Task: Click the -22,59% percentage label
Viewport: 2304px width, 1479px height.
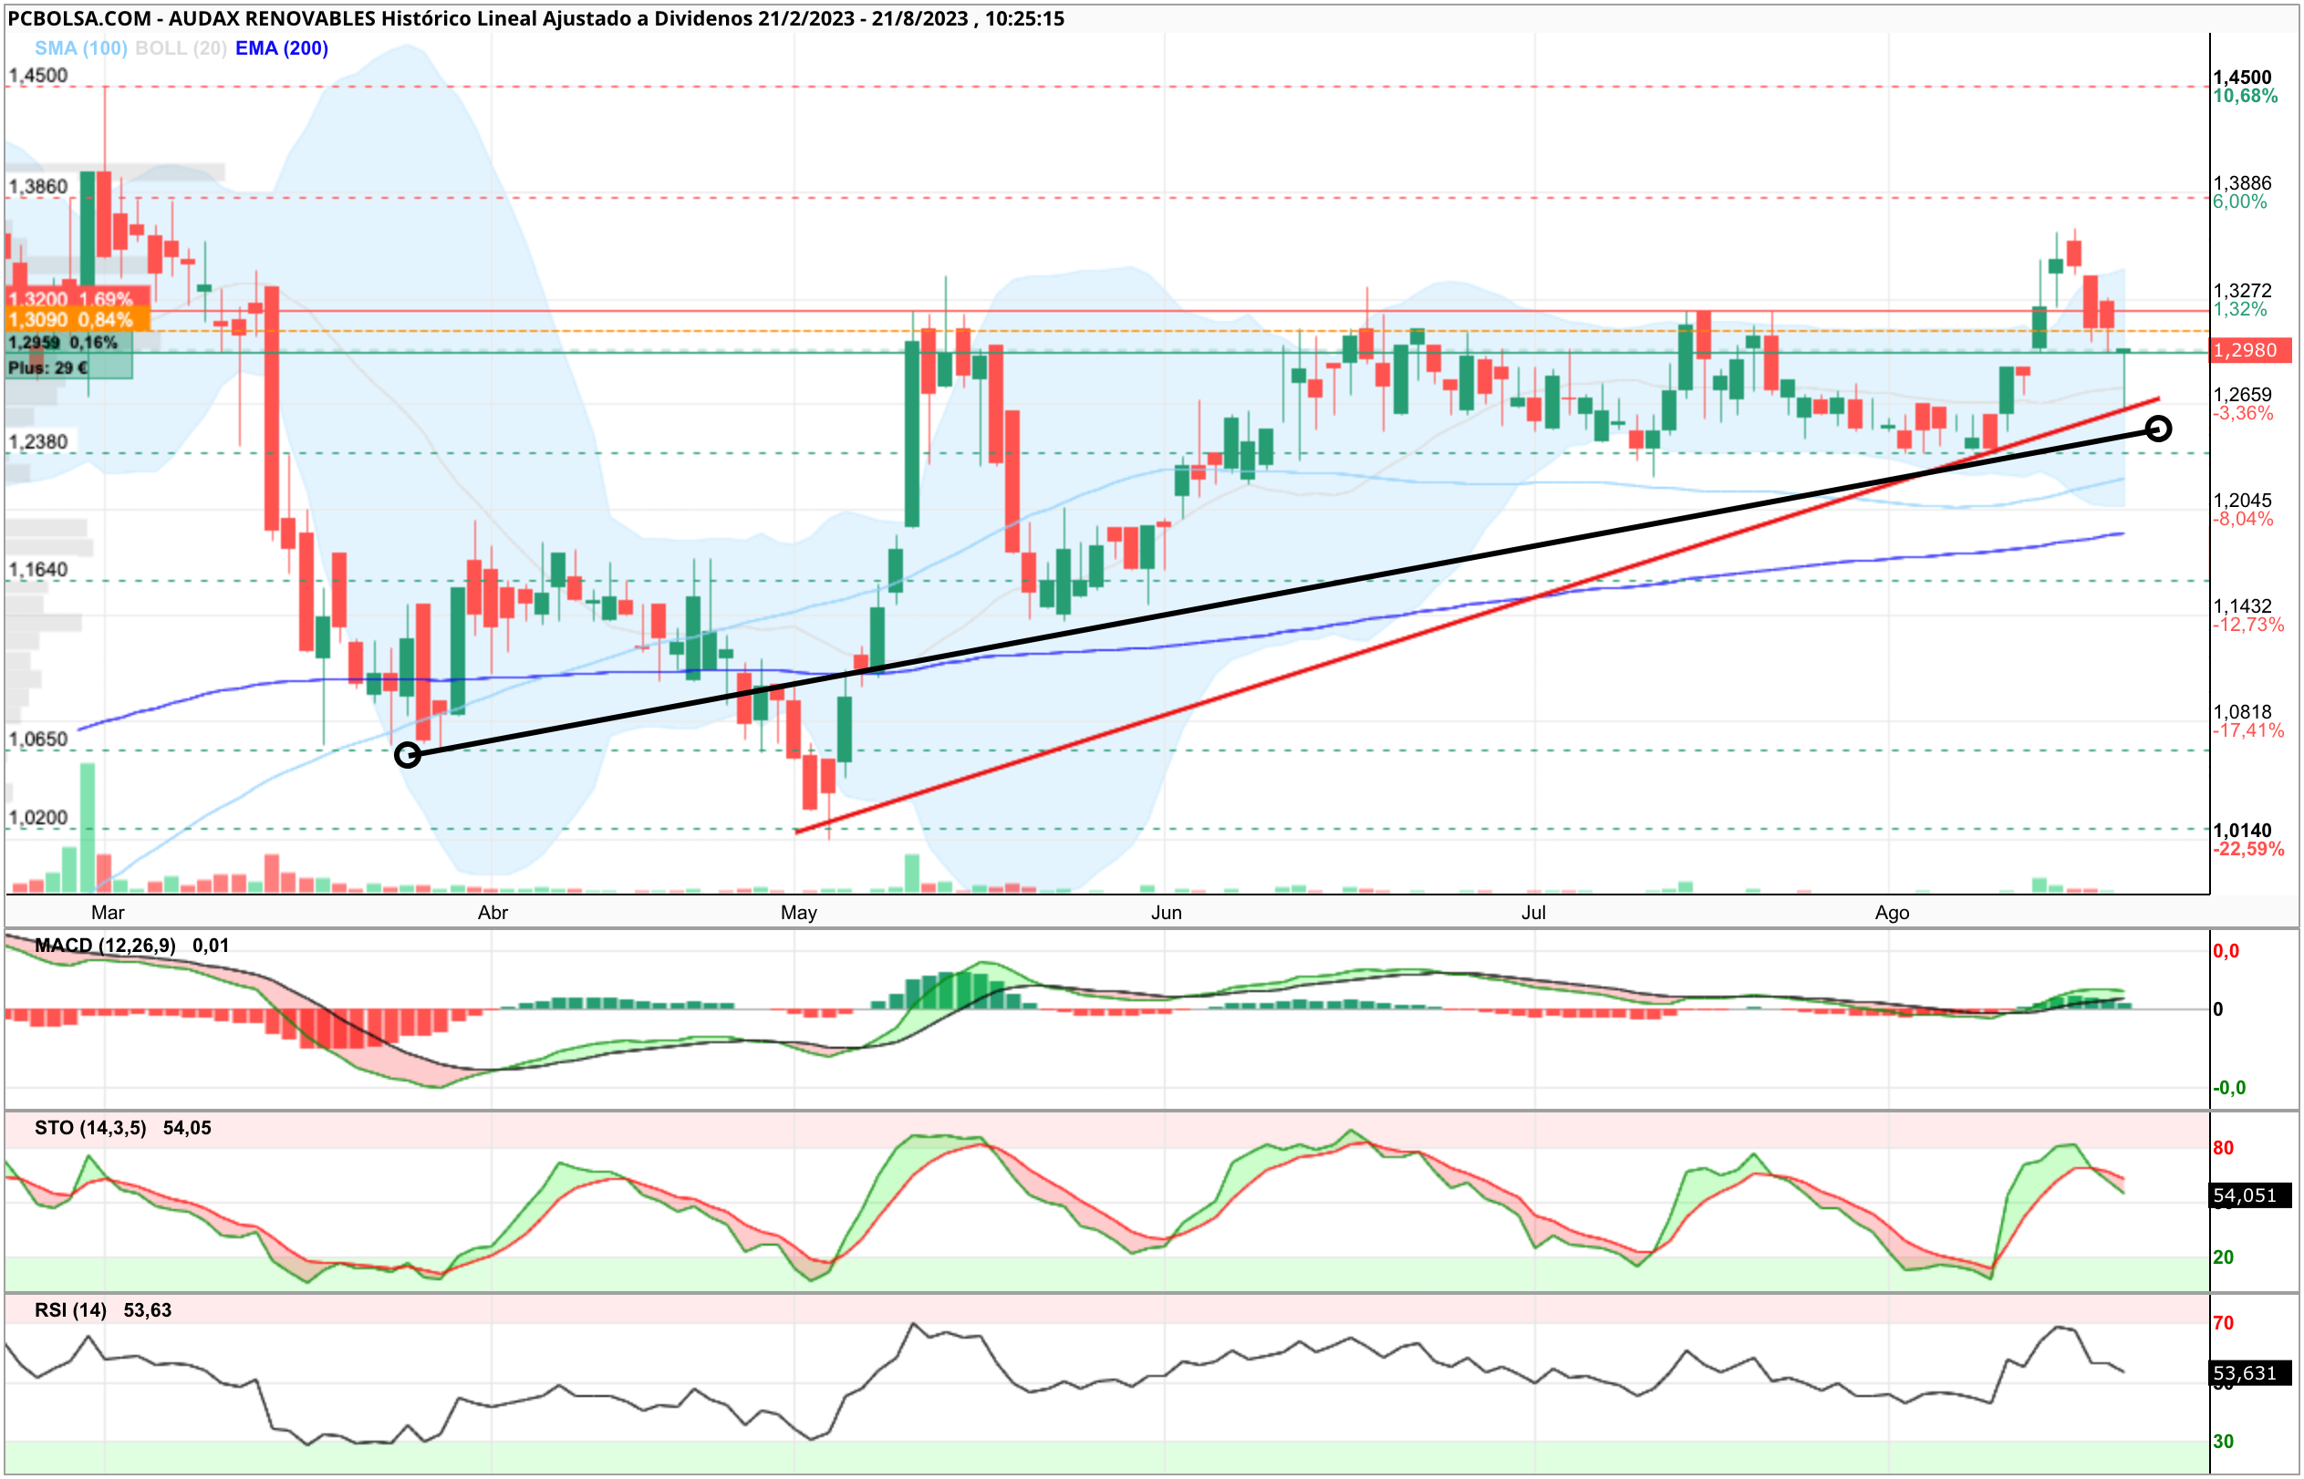Action: pos(2248,849)
